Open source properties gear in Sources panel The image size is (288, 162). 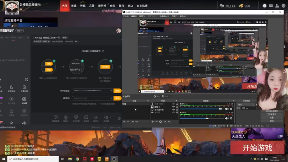161,122
